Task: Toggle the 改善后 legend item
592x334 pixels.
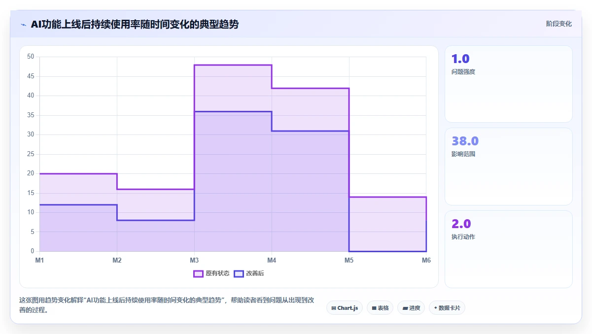Action: pos(249,273)
